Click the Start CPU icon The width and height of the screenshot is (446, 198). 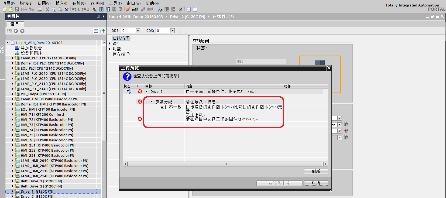click(167, 9)
